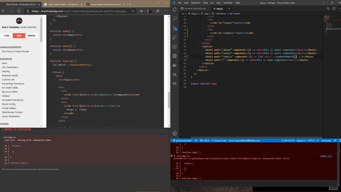Switch to GitHub browser tab
341x192 pixels.
tap(106, 4)
